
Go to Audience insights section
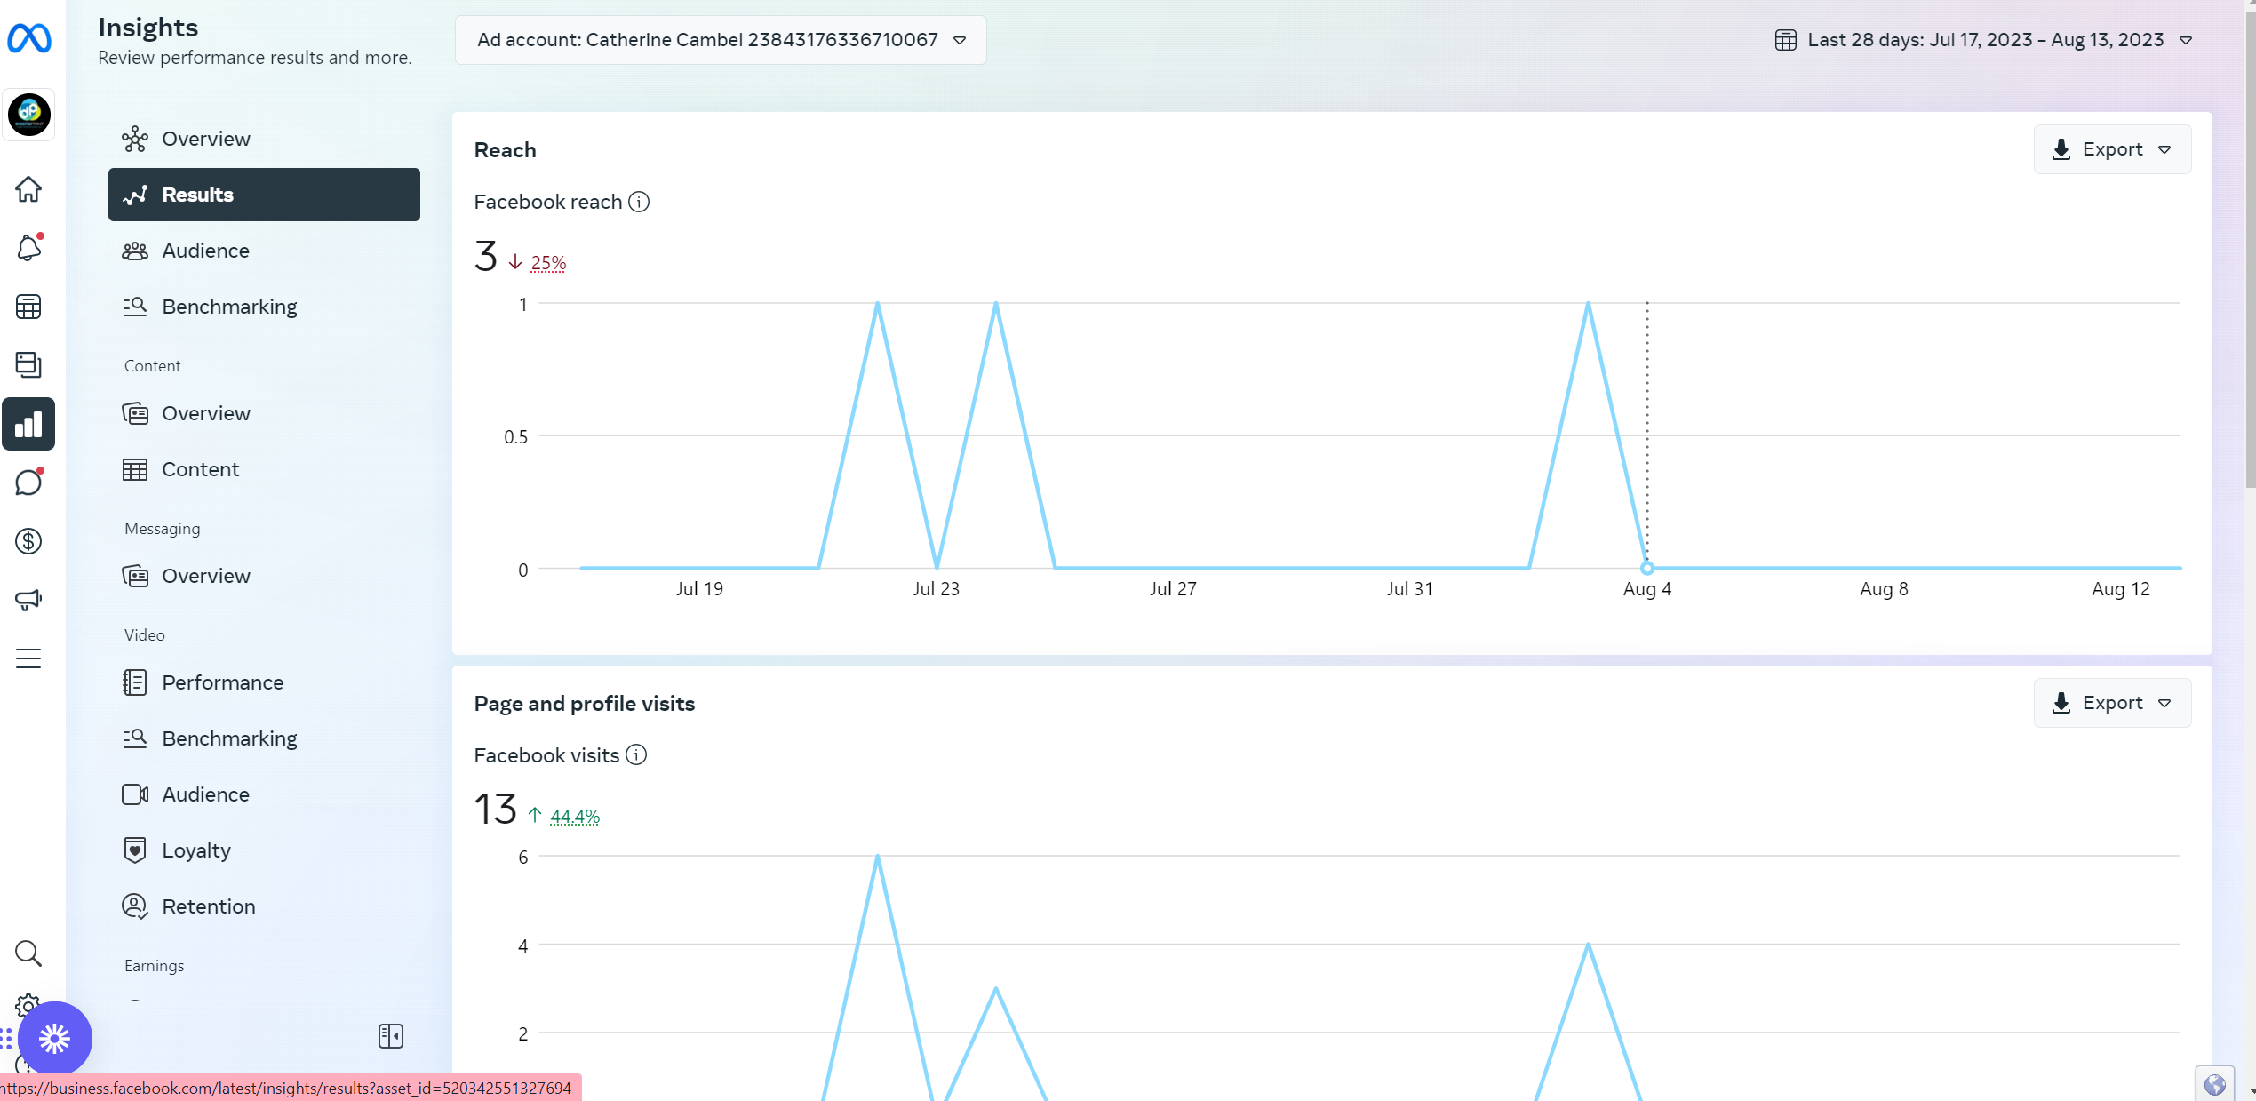point(205,251)
